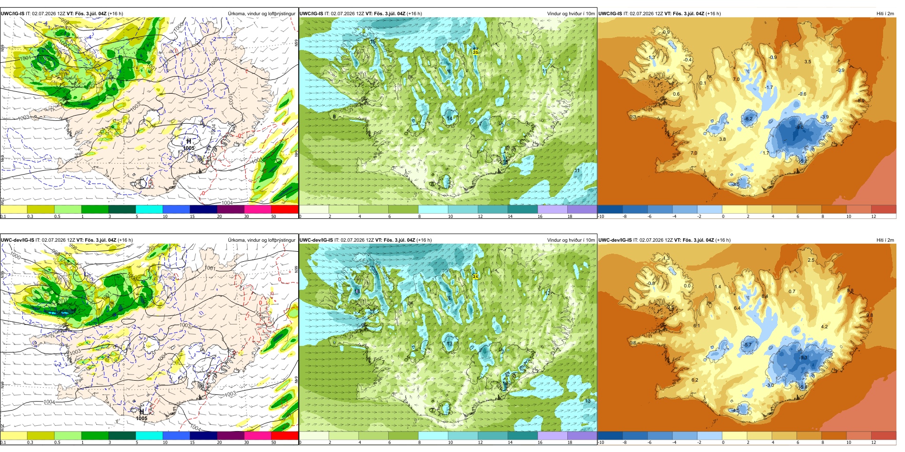Click 'Vindur og hviður í 10m' title on UWC-dev panel
The width and height of the screenshot is (905, 452).
coord(571,240)
